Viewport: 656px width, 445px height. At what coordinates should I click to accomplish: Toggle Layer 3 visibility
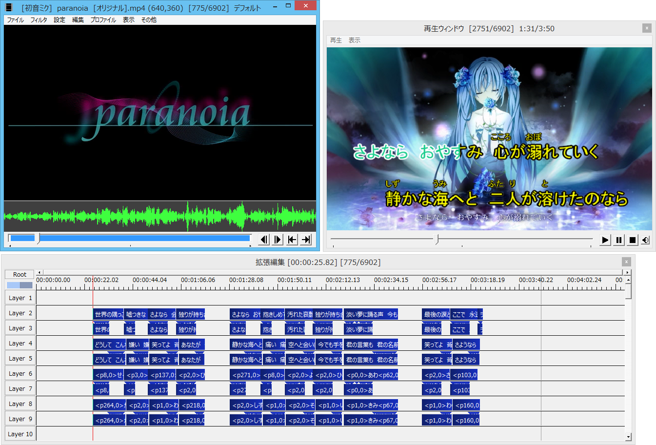(x=20, y=328)
